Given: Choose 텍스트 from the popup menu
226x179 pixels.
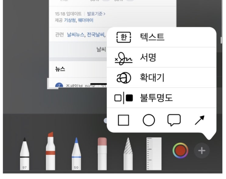Looking at the screenshot, I should pos(162,37).
